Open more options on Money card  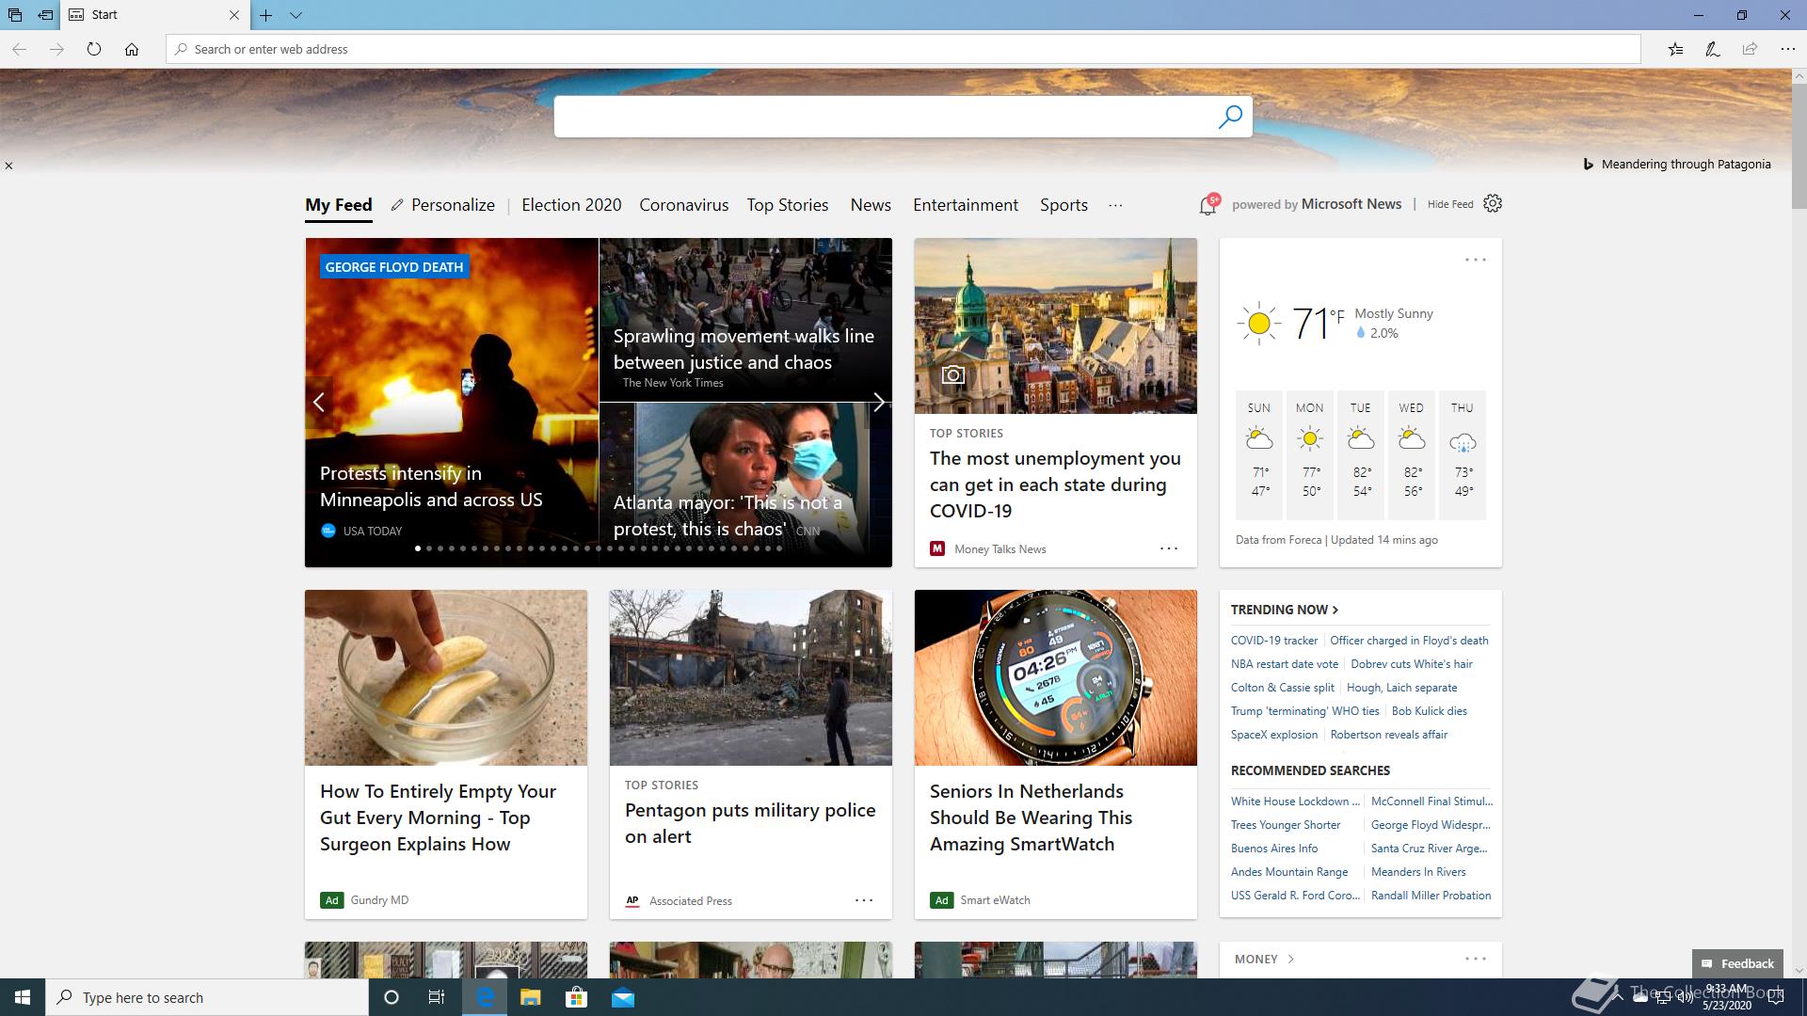point(1476,959)
